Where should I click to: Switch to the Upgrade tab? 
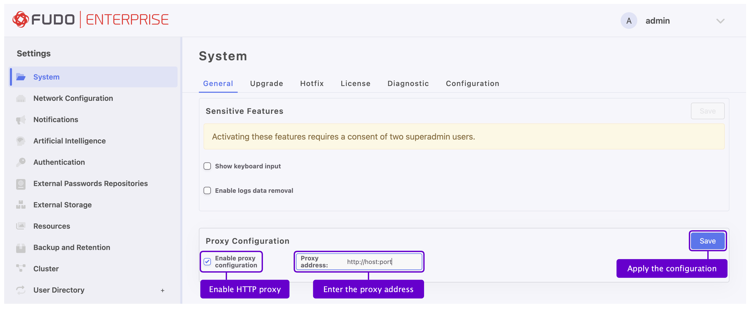[x=266, y=83]
